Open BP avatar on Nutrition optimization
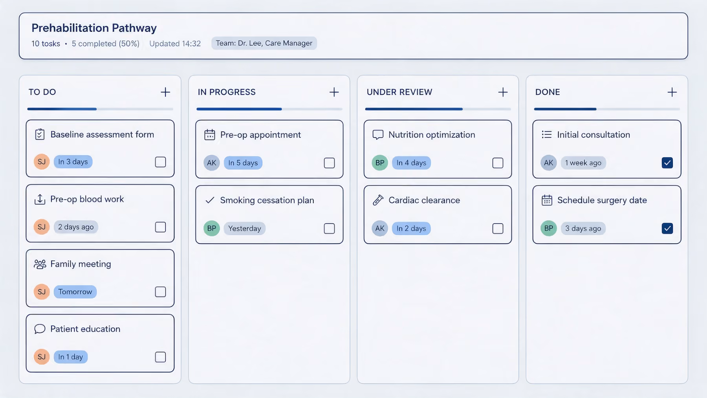Image resolution: width=707 pixels, height=398 pixels. click(380, 163)
